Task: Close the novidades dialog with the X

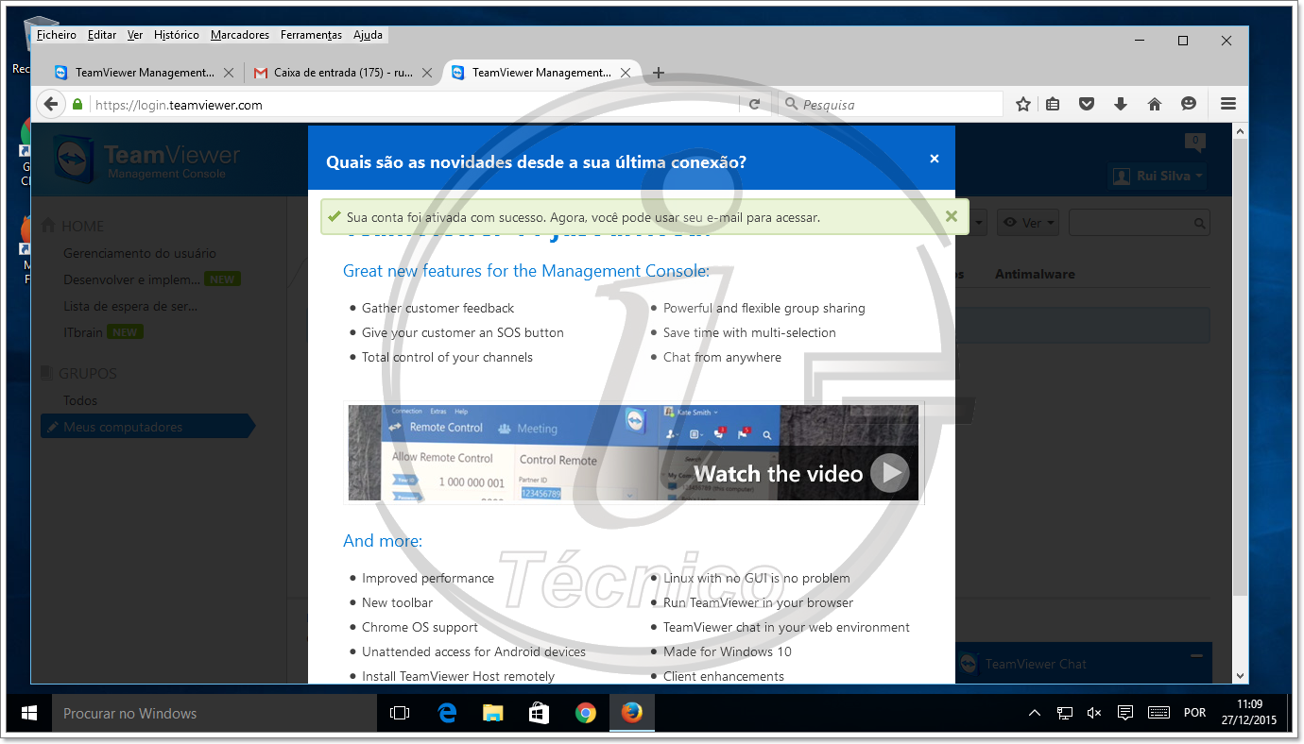Action: [x=935, y=159]
